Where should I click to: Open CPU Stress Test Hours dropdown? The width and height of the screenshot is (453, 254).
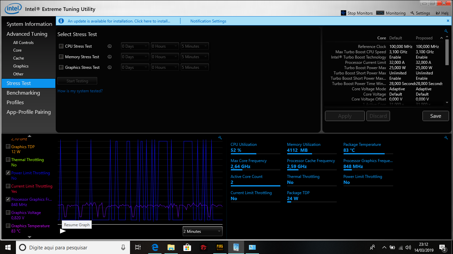(165, 46)
